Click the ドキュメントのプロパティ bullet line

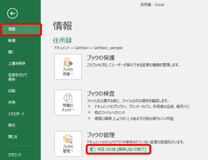142,106
